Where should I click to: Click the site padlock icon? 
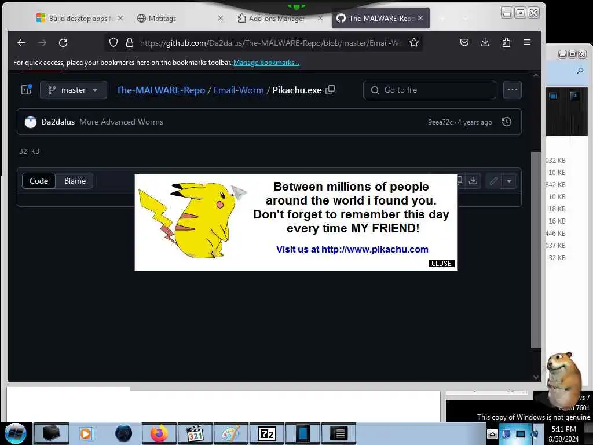[130, 43]
